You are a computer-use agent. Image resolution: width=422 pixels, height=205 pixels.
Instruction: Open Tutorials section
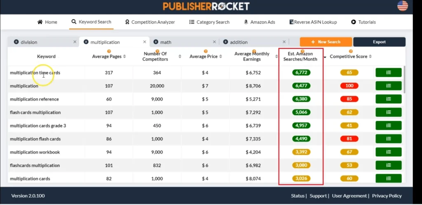pyautogui.click(x=363, y=22)
